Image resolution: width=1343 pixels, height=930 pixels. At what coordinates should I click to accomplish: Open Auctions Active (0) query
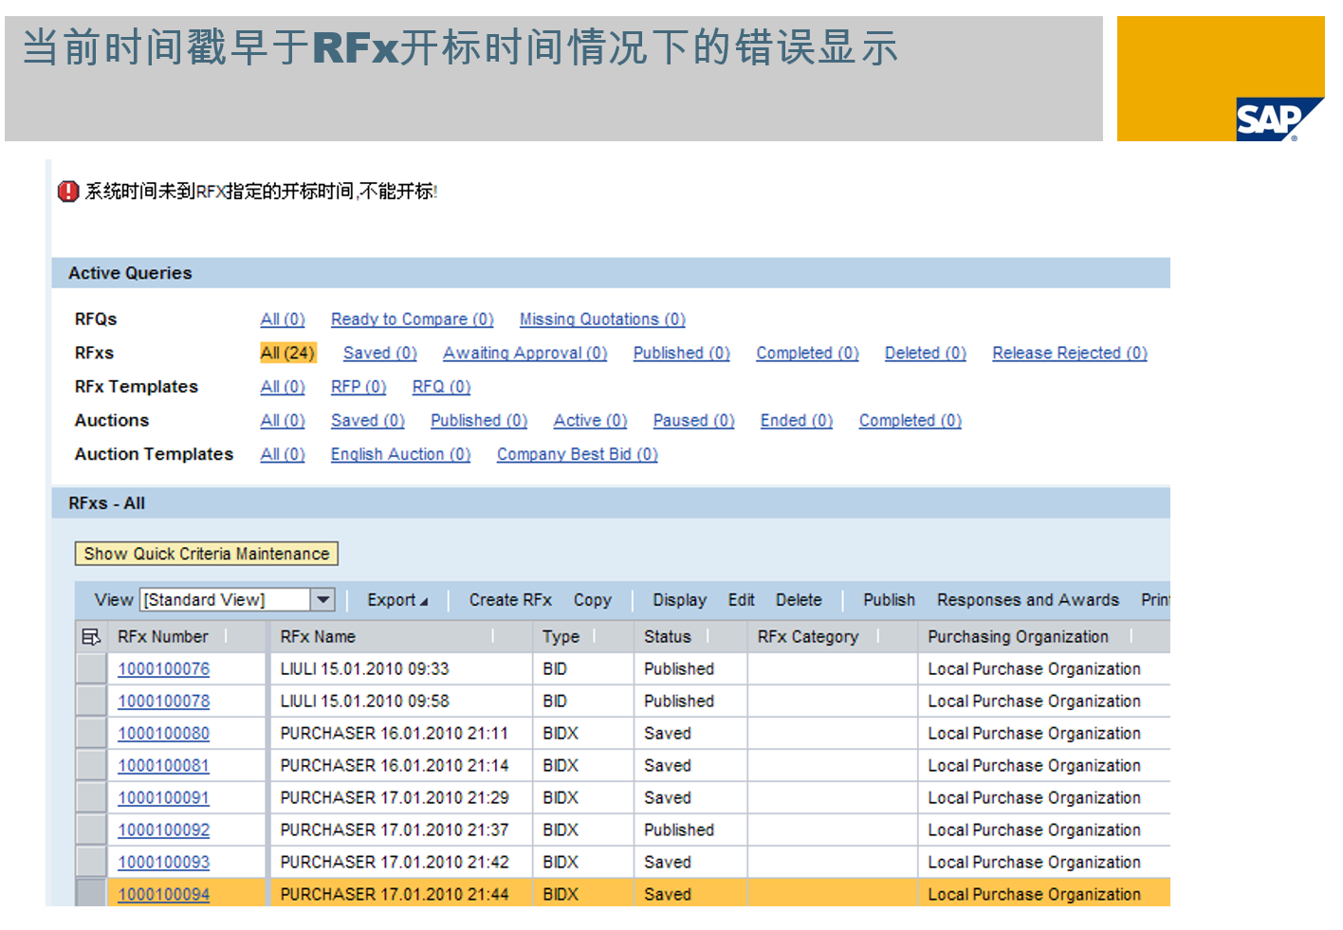tap(590, 420)
